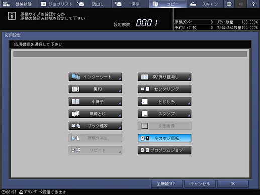Open the 機械状態 tab

point(18,4)
